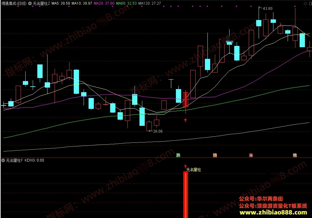Click the MA5: 39.58 label
312x218 pixels.
[x=61, y=3]
